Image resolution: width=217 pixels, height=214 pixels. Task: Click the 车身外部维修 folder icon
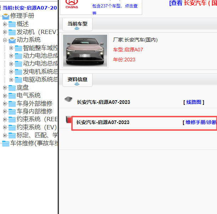[12, 104]
